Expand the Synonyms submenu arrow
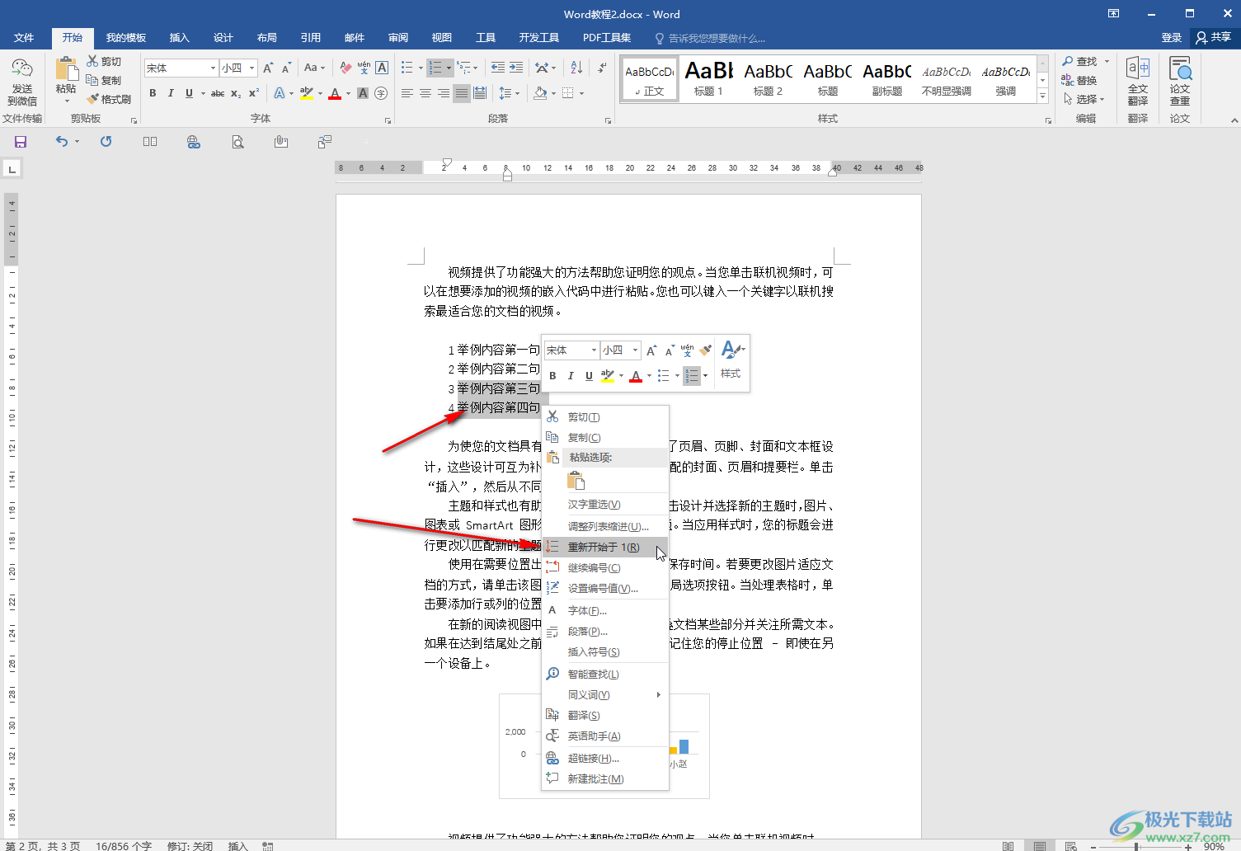 (658, 695)
